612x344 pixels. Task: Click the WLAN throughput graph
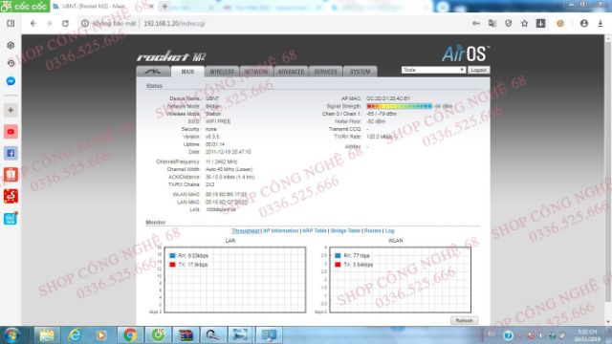click(x=400, y=280)
